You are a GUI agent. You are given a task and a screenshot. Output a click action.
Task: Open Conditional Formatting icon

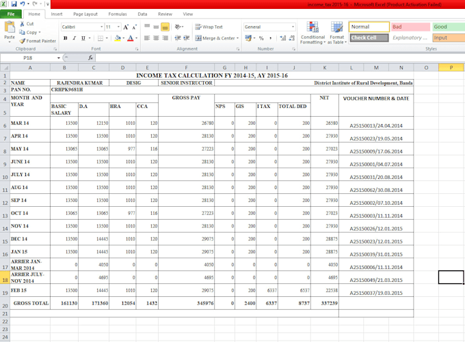point(313,27)
